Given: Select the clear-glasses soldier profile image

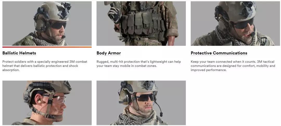Looking at the screenshot, I should pyautogui.click(x=47, y=103).
